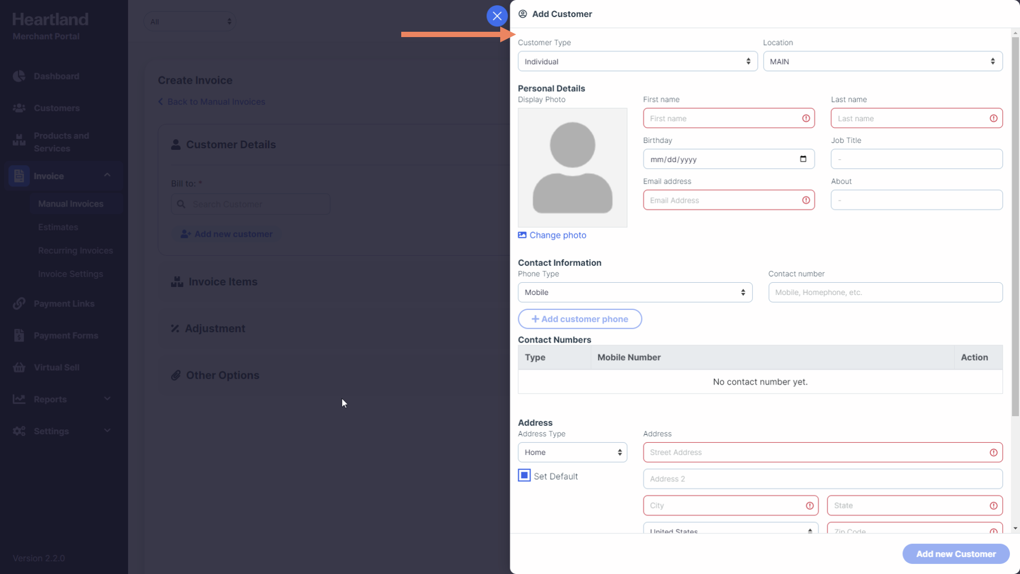Click the Payment Links chain icon
The width and height of the screenshot is (1020, 574).
point(19,303)
